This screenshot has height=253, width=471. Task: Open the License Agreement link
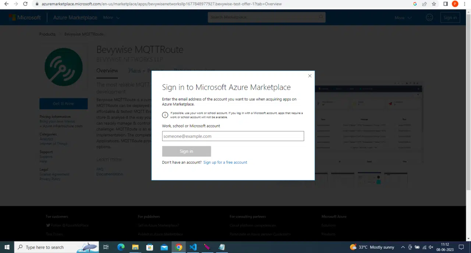tap(54, 174)
